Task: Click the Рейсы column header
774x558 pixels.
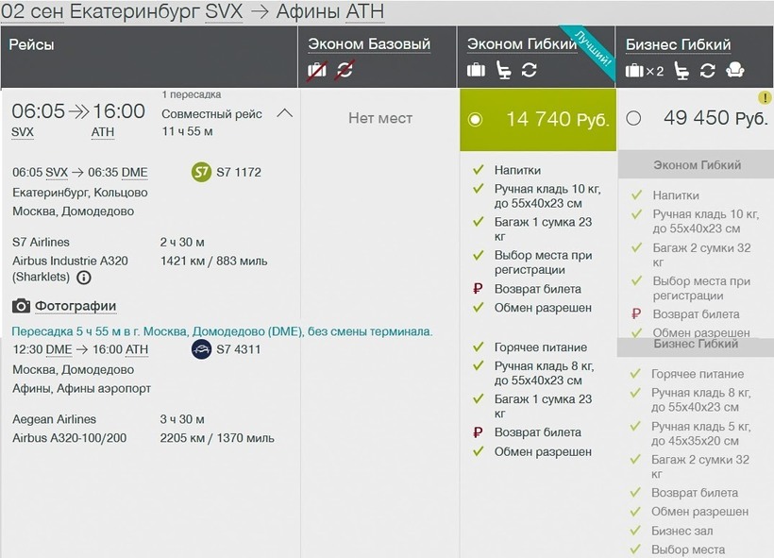Action: 31,45
